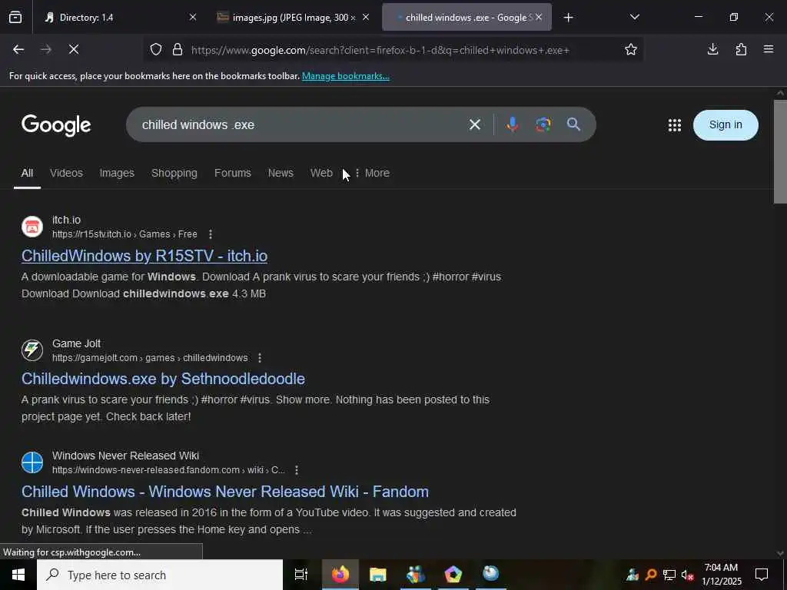The width and height of the screenshot is (787, 590).
Task: Select the All results tab
Action: (x=27, y=173)
